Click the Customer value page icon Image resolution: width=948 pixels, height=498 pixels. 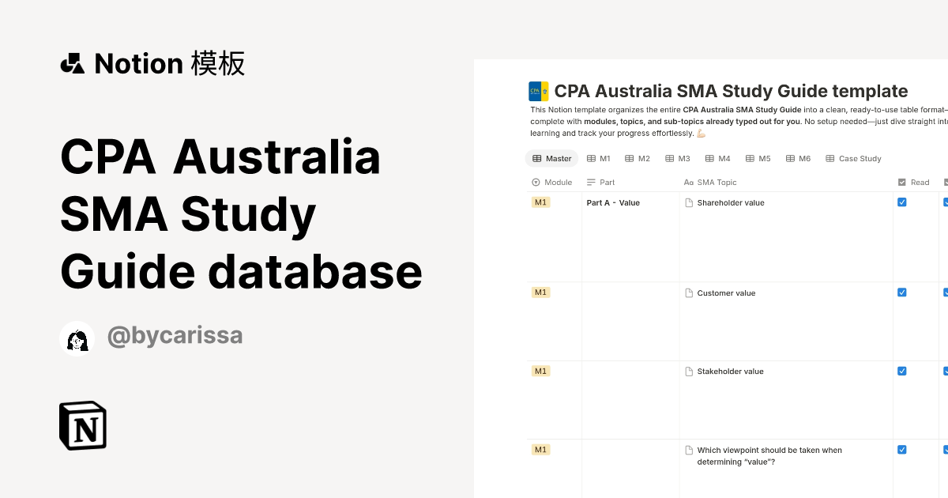689,293
